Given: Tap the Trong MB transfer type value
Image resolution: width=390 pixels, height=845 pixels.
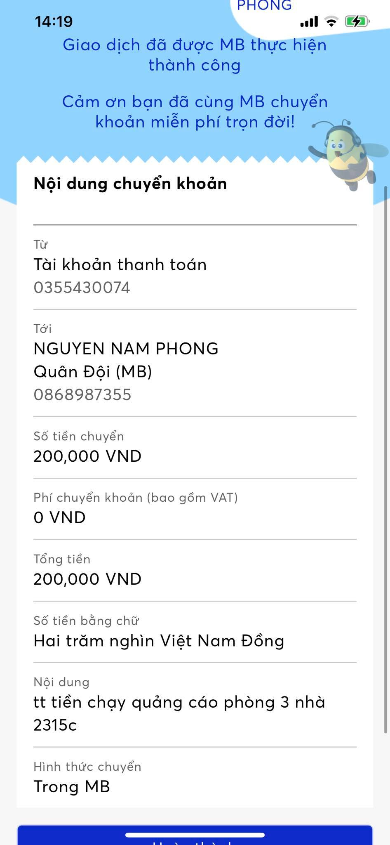Looking at the screenshot, I should coord(72,786).
